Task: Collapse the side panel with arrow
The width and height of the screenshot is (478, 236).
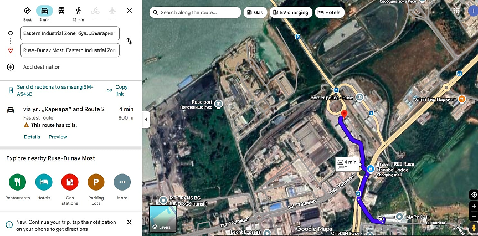Action: pyautogui.click(x=145, y=119)
